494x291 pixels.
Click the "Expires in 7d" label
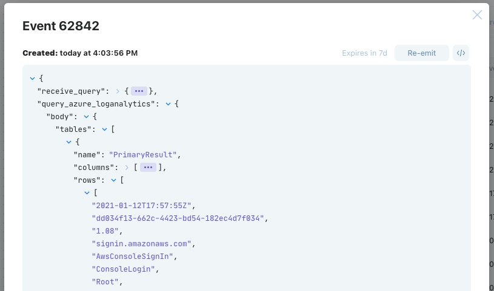coord(364,53)
